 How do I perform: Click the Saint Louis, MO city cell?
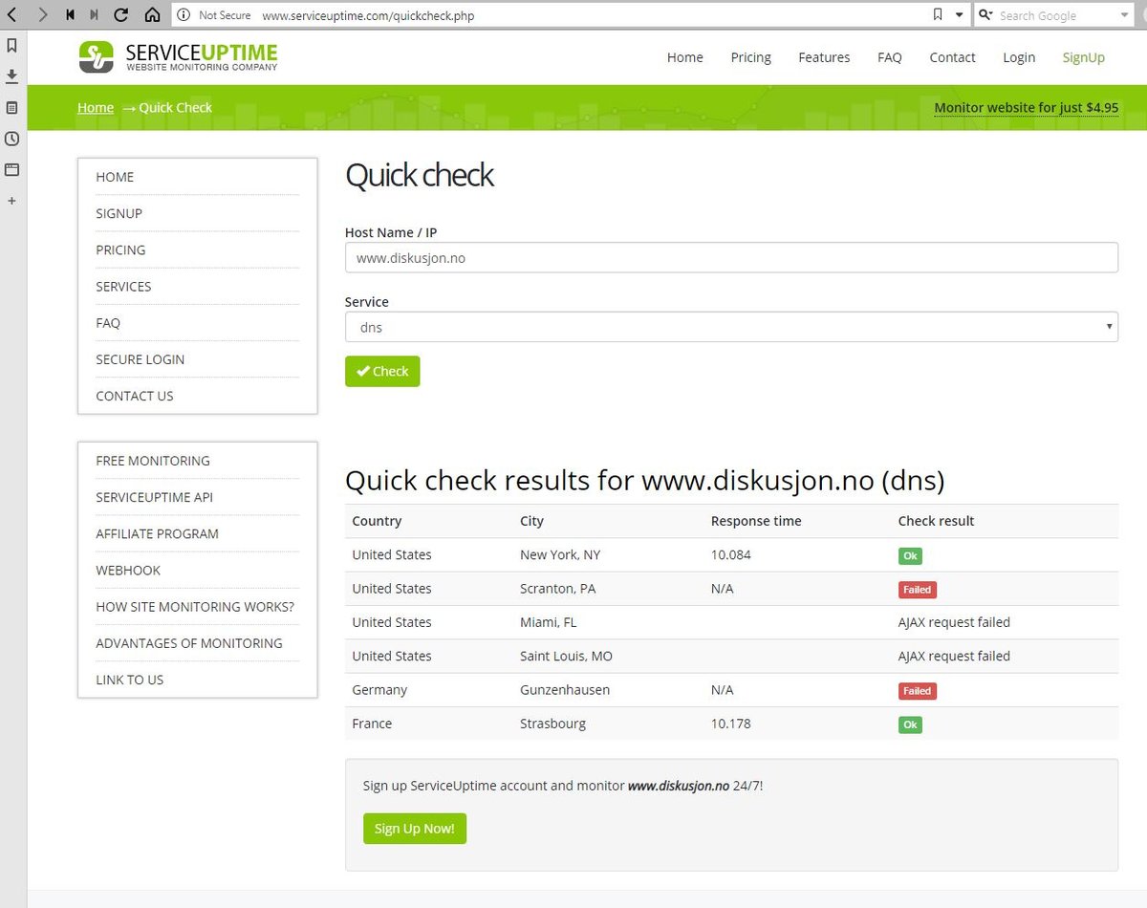[x=567, y=656]
